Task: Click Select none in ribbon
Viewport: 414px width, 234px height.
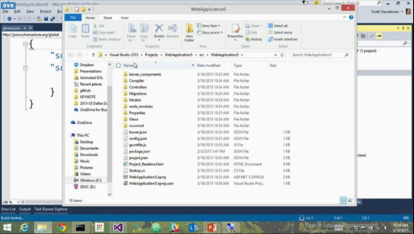Action: 280,32
